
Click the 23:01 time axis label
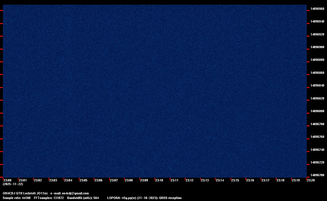pos(23,180)
